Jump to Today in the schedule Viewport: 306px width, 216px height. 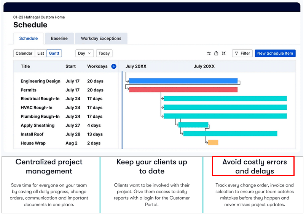point(104,54)
